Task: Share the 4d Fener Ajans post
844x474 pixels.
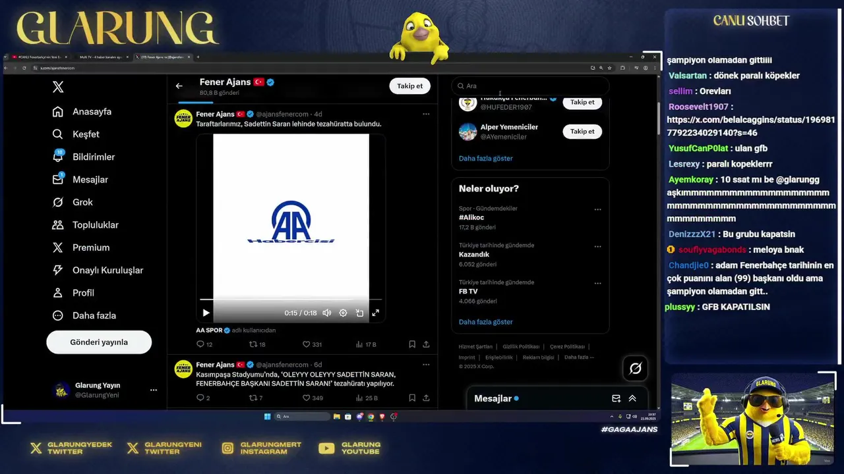Action: [x=426, y=344]
